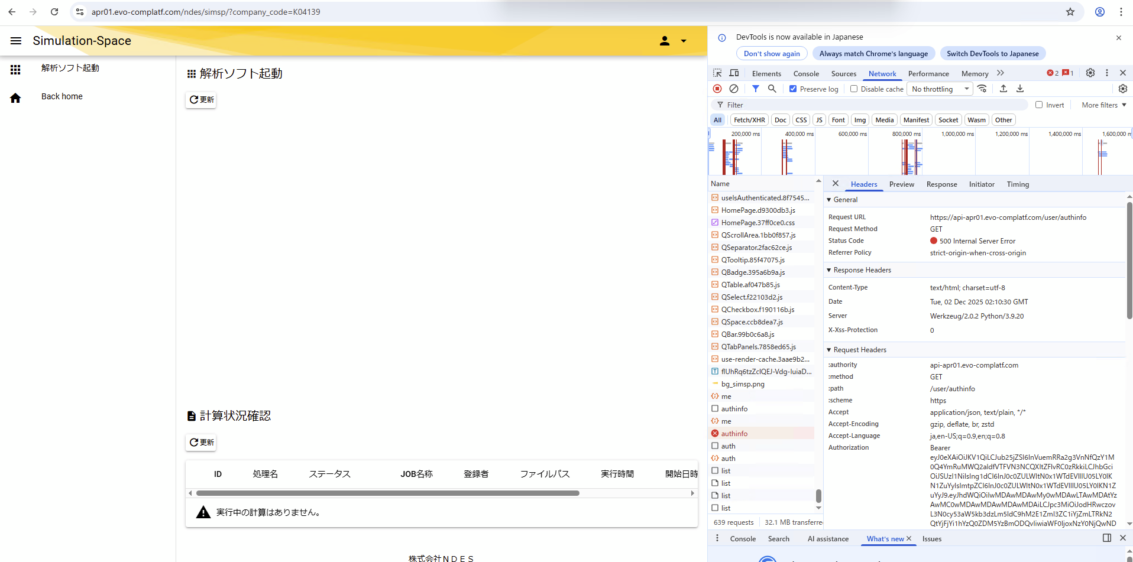
Task: Open the DevTools settings gear
Action: coord(1090,73)
